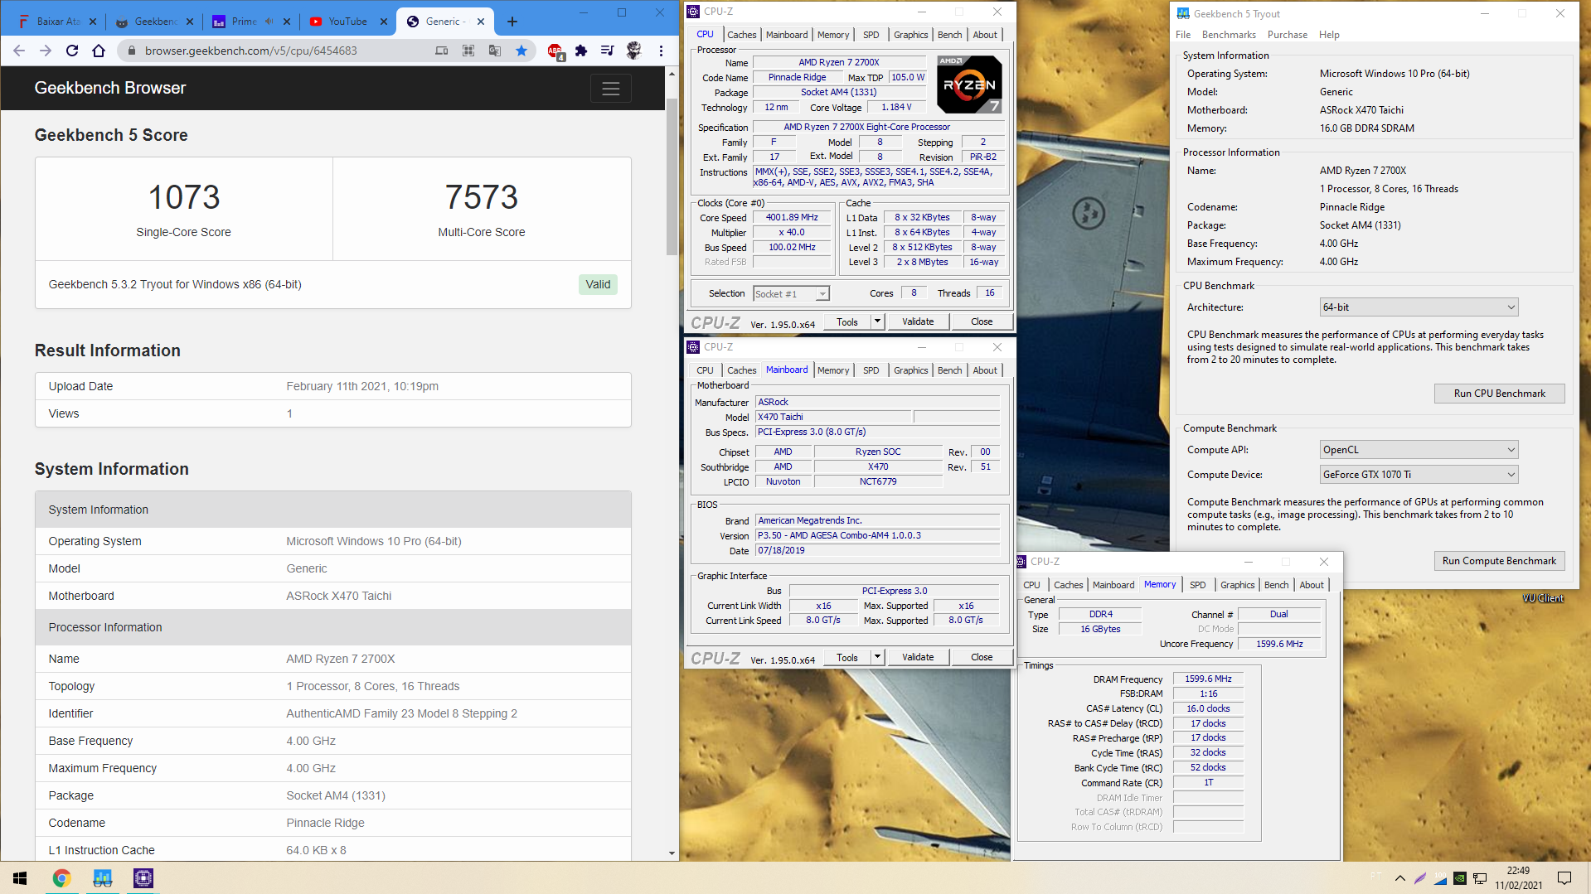Click the send-to-devices icon in address bar

(x=442, y=51)
